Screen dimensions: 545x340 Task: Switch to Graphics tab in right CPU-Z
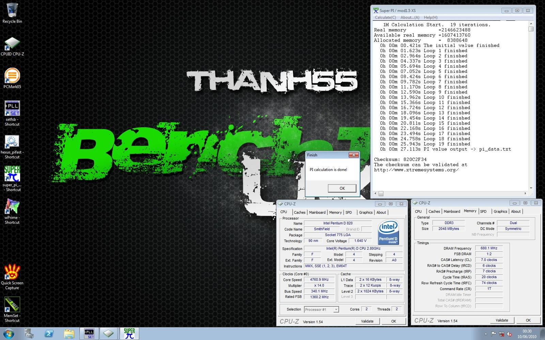500,211
